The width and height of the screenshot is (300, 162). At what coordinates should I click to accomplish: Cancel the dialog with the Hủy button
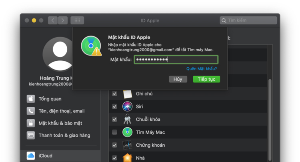tap(178, 79)
